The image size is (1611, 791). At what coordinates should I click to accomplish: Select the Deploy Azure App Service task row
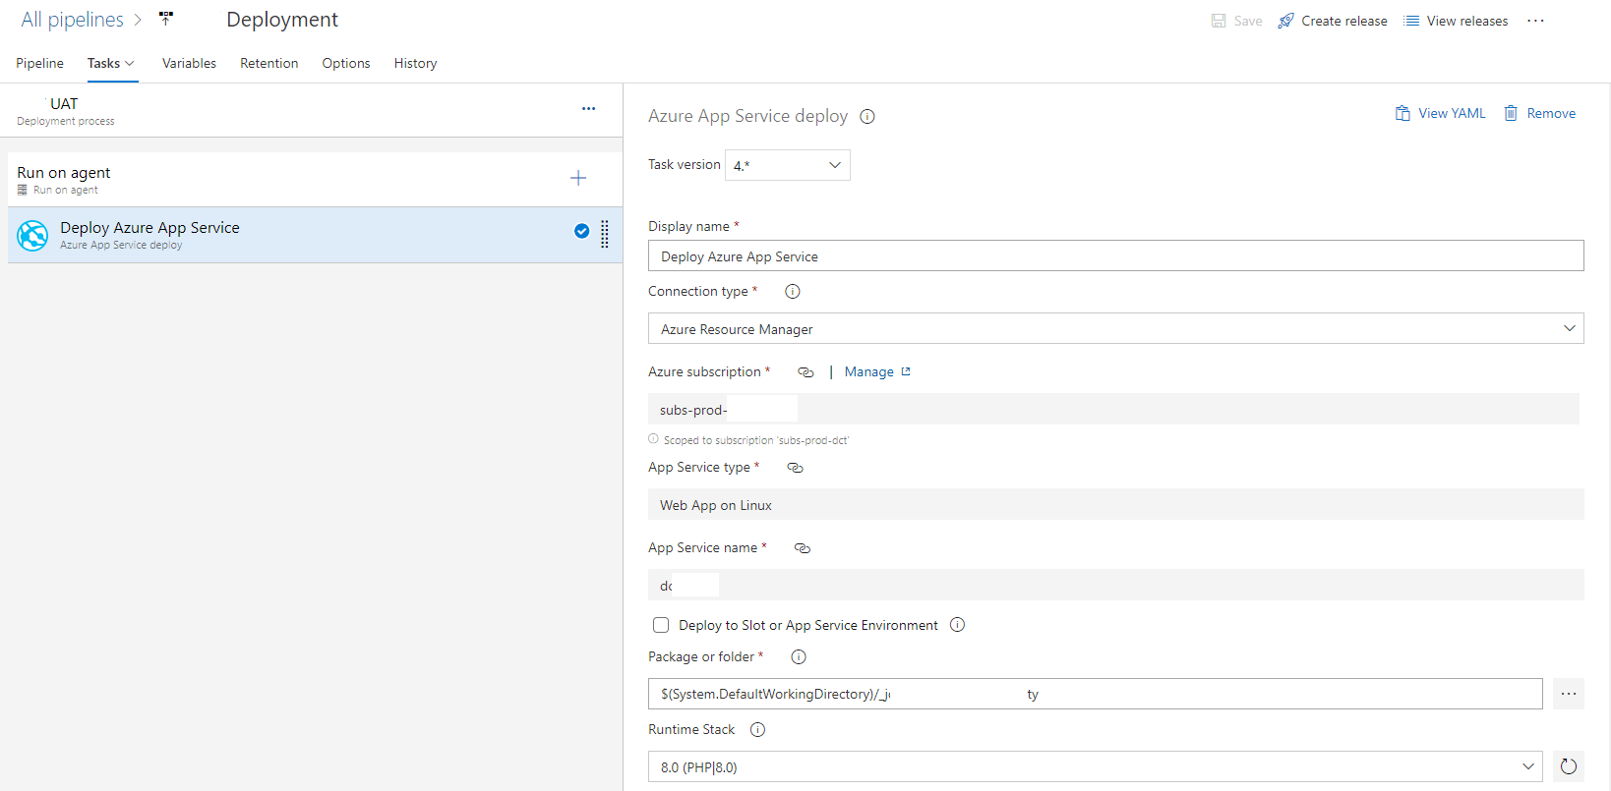(x=315, y=235)
